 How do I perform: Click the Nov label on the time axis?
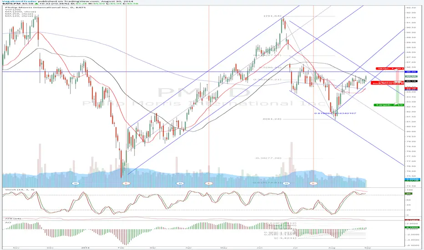coord(16,248)
